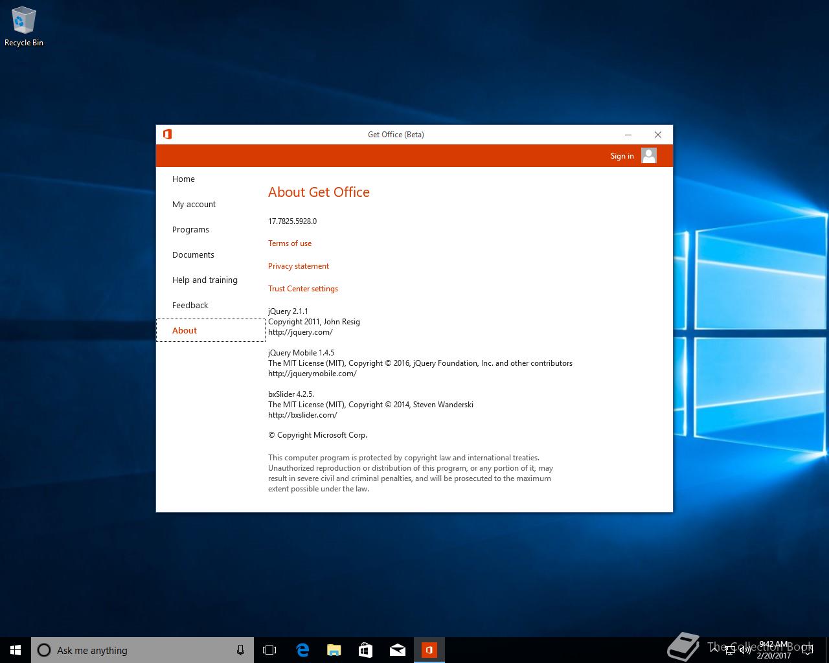Minimize the Get Office window
This screenshot has height=663, width=829.
628,135
